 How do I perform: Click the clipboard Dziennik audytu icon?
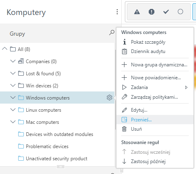pos(124,51)
